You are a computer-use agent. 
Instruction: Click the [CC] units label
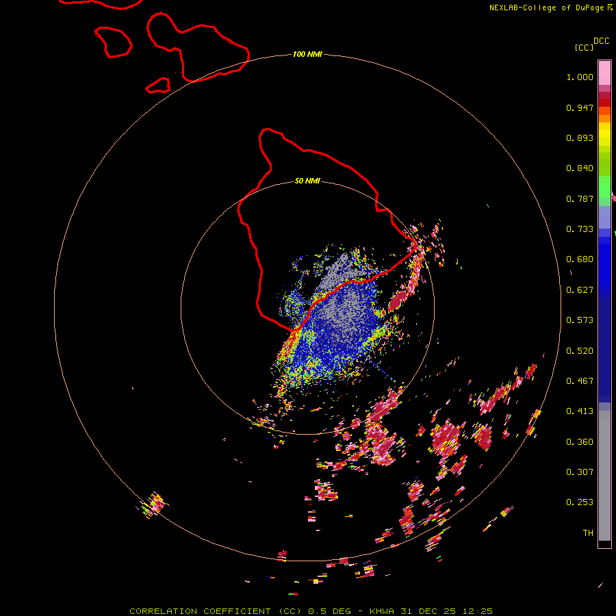[585, 47]
